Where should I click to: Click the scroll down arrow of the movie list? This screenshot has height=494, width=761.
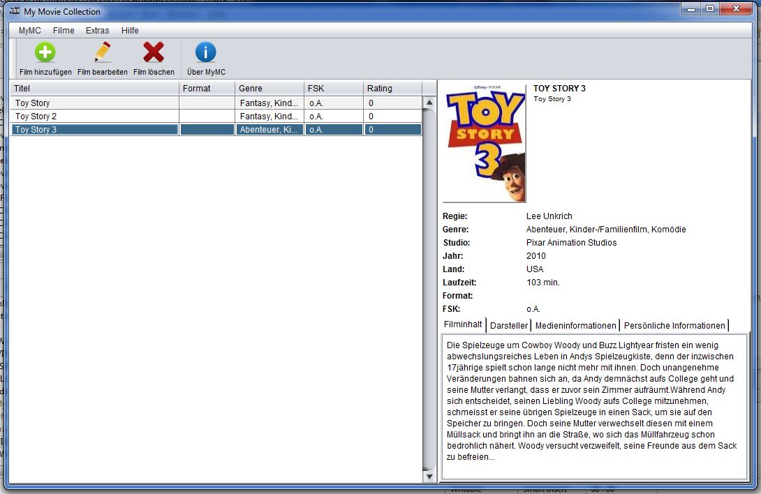pos(429,477)
